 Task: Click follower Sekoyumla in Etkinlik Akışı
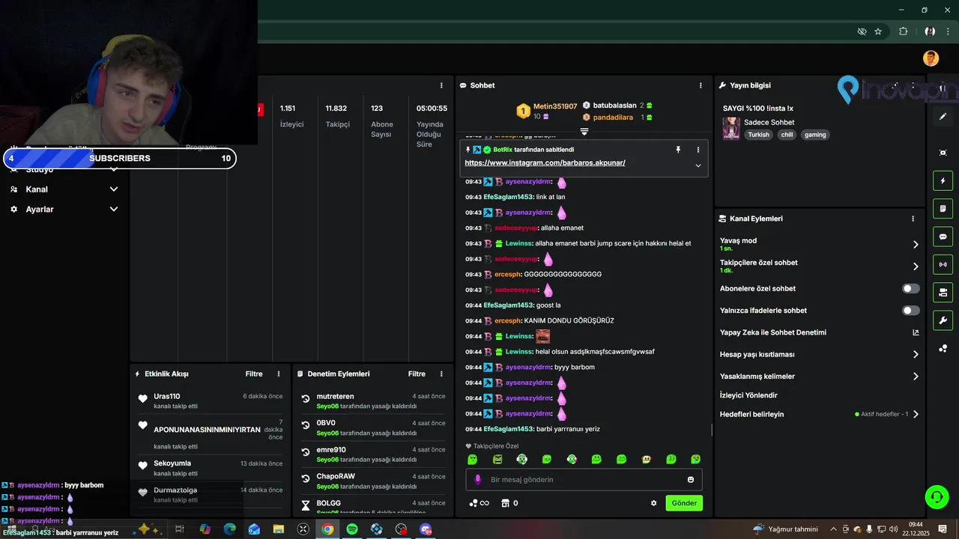[172, 463]
